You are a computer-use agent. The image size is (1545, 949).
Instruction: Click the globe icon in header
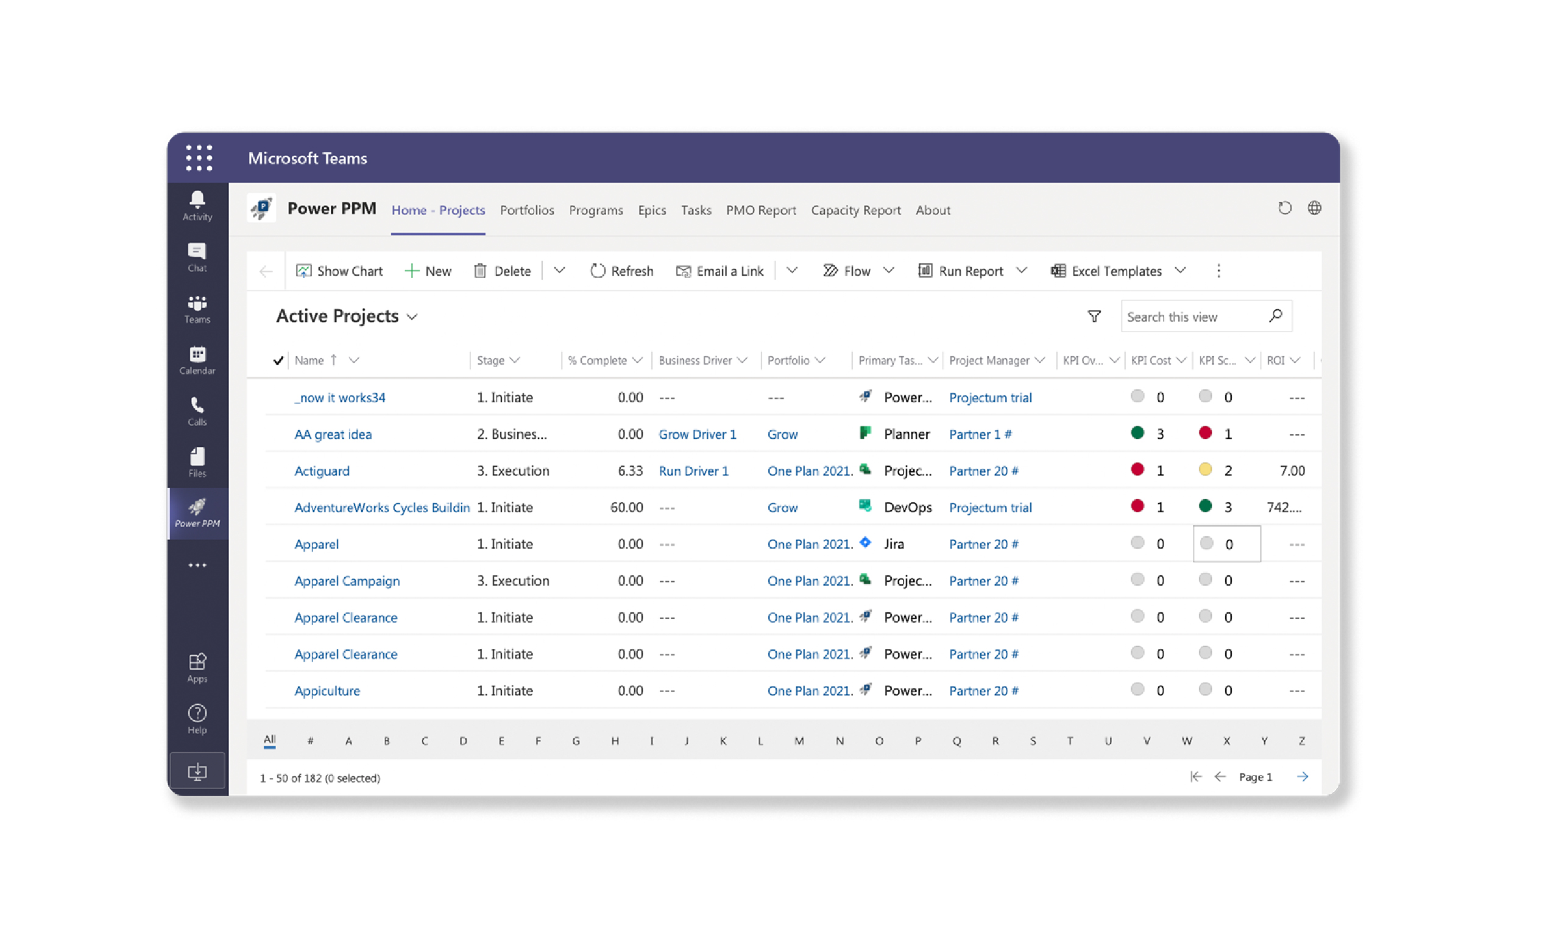pos(1314,208)
